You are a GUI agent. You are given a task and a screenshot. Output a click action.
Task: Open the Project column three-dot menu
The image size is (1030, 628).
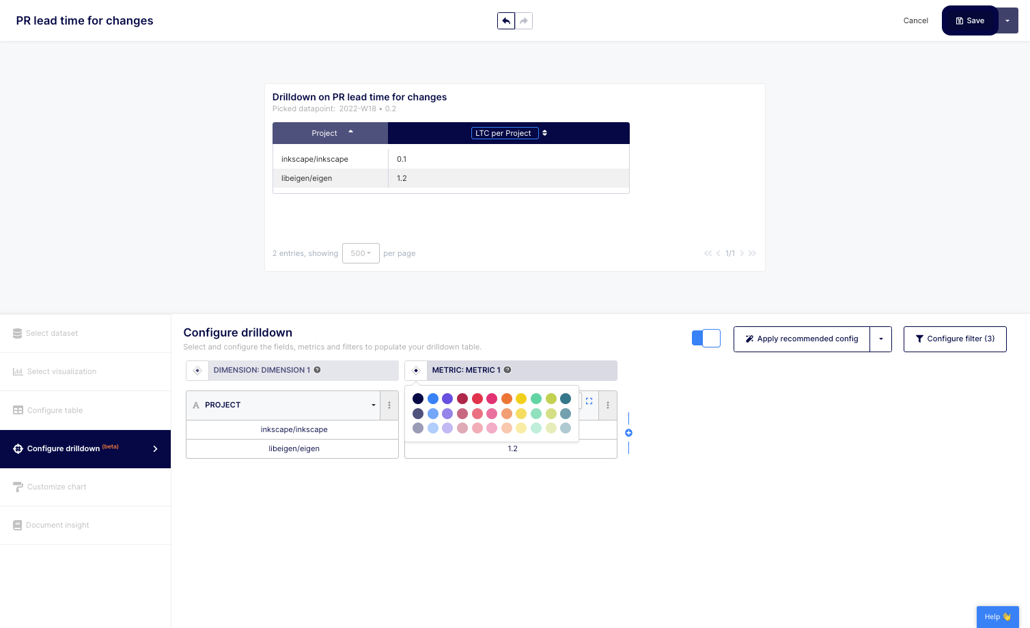tap(389, 405)
